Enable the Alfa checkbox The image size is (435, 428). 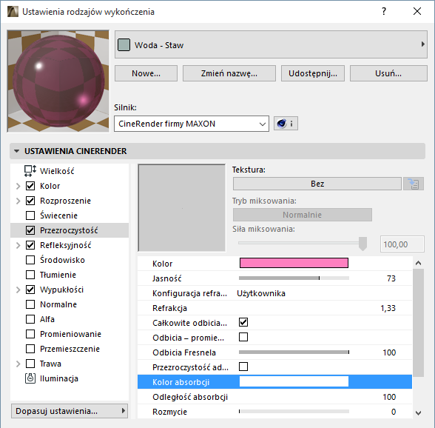click(30, 319)
